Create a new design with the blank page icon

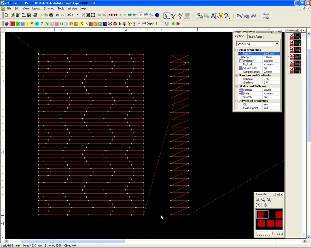tap(6, 15)
